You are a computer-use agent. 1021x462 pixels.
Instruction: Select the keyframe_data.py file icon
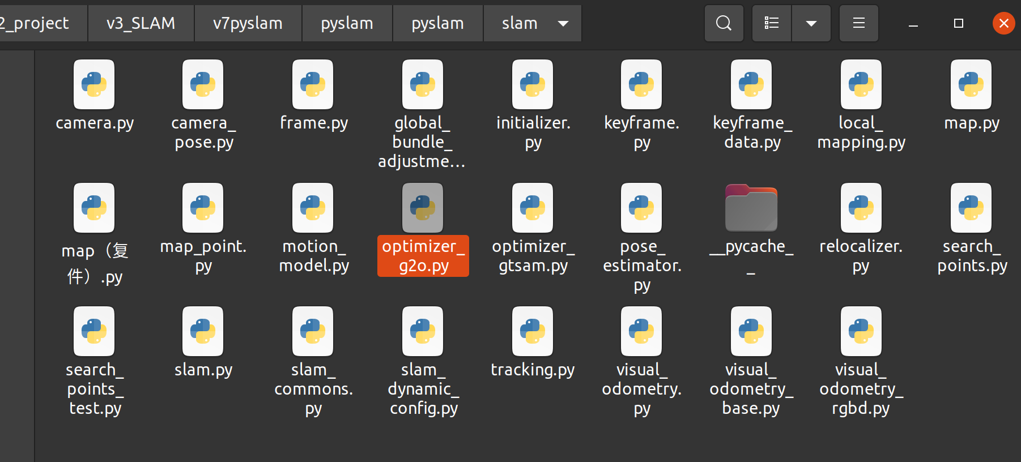[x=751, y=84]
